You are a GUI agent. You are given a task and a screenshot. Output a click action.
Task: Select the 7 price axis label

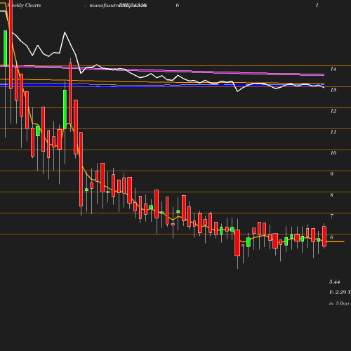[x=331, y=216]
